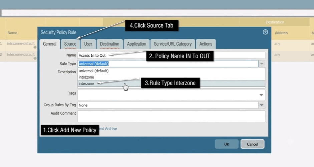Viewport: 314px width, 167px height.
Task: Click the gear icon under intrazone-default
Action: 35,47
